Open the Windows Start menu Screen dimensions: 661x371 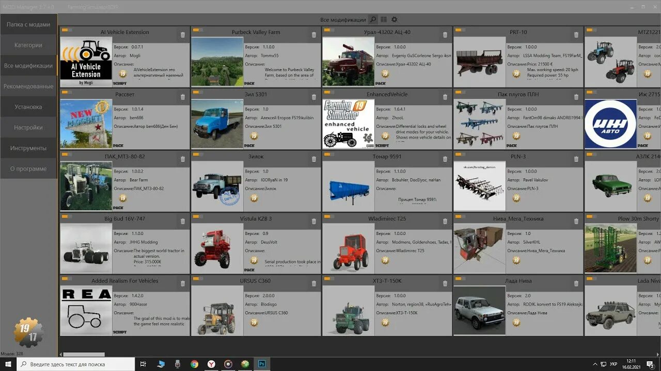tap(8, 364)
